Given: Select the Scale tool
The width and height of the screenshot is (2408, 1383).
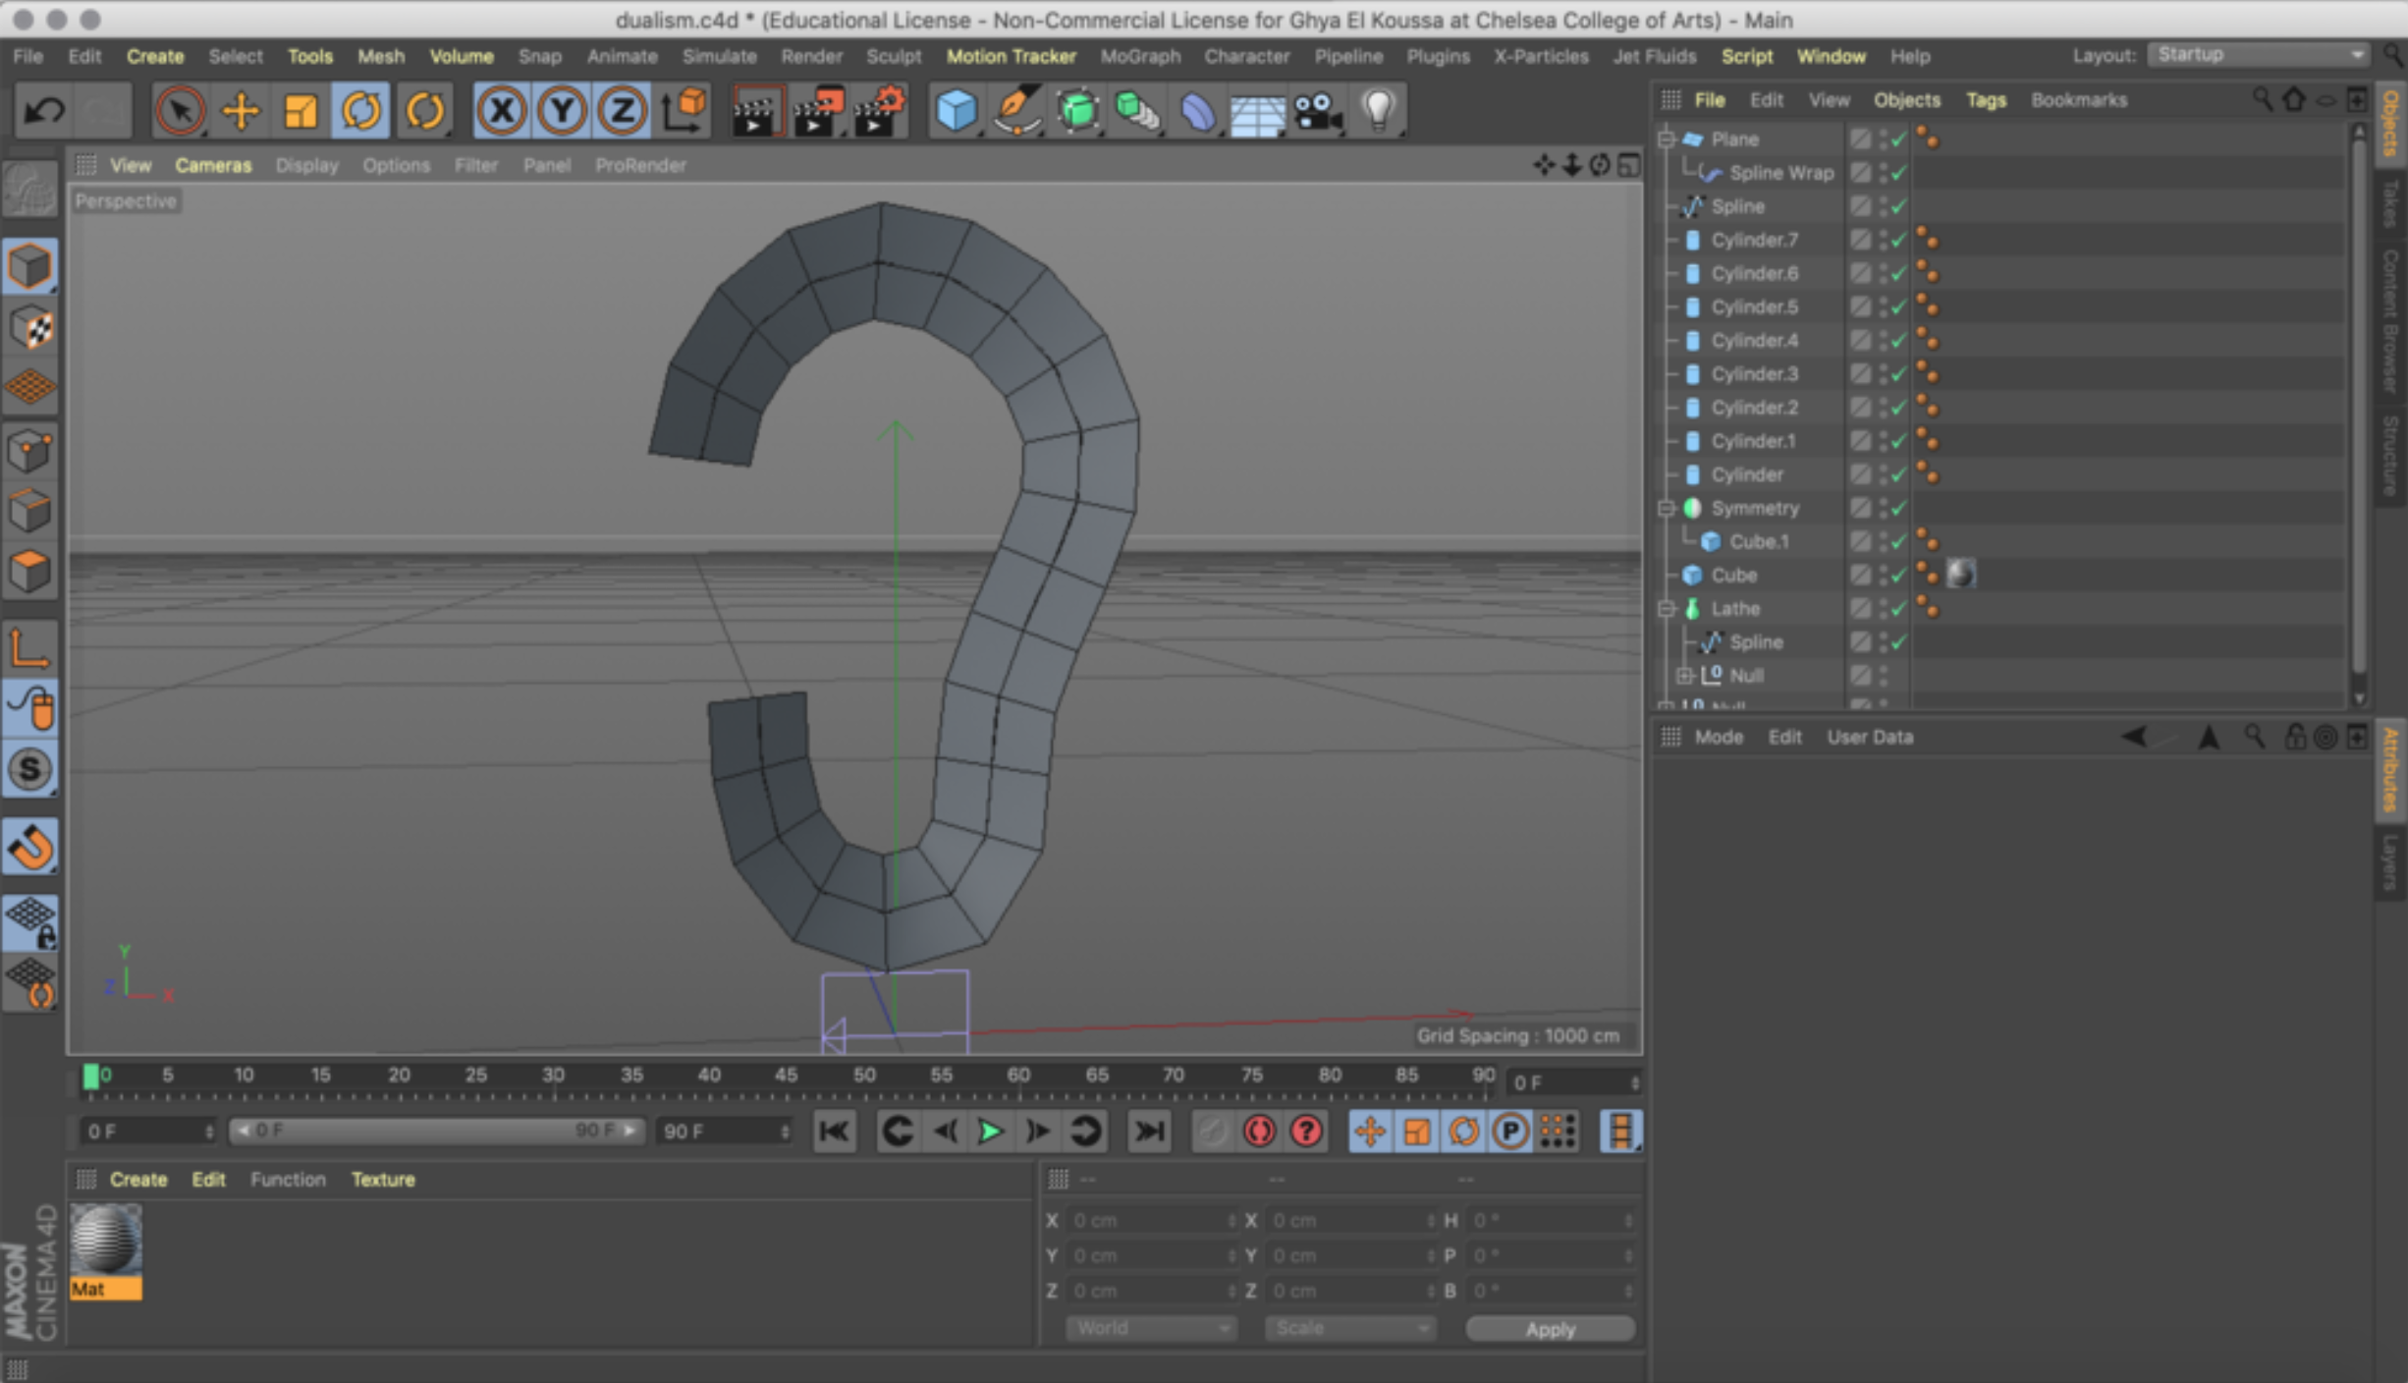Looking at the screenshot, I should point(301,110).
